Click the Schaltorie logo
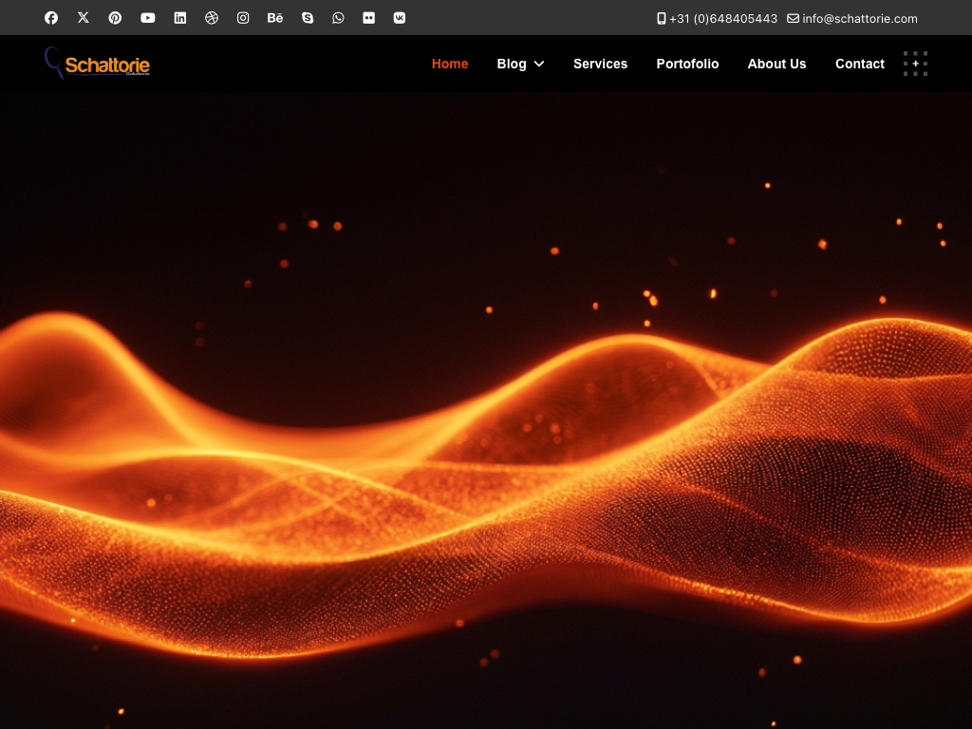The width and height of the screenshot is (972, 729). click(x=98, y=64)
